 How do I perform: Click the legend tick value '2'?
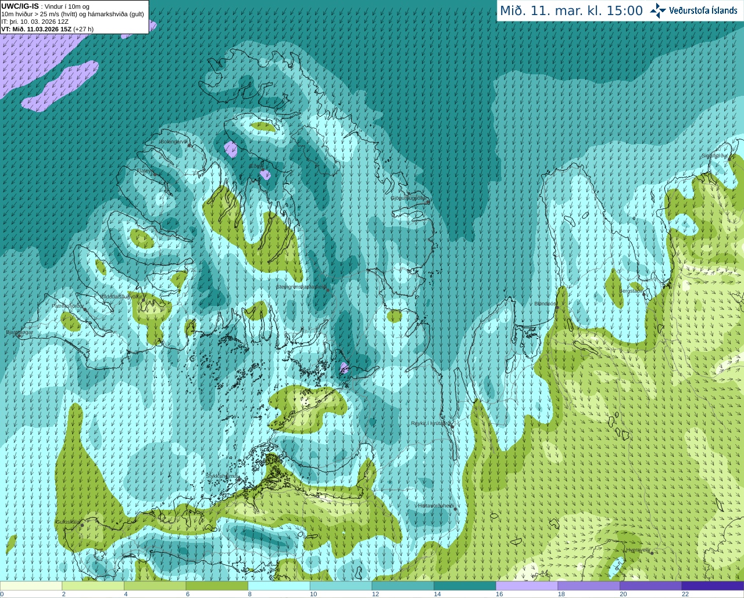pos(64,594)
